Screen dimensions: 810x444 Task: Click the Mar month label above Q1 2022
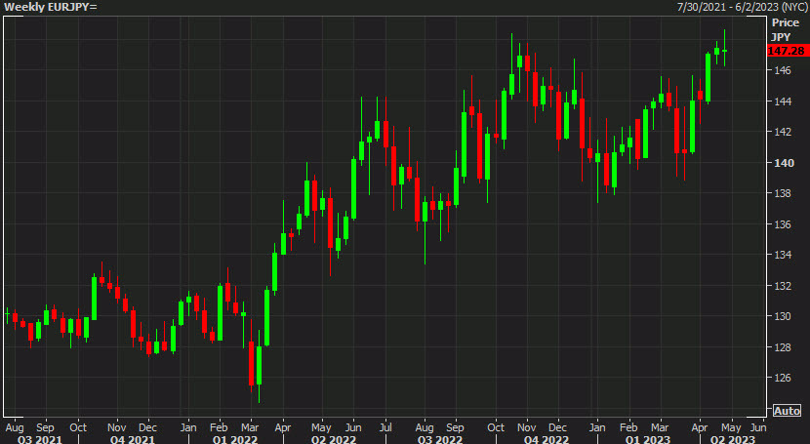point(250,427)
